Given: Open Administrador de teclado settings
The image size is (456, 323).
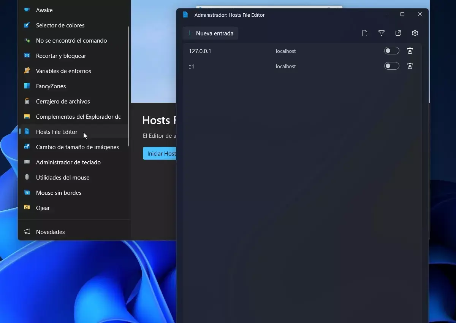Looking at the screenshot, I should [68, 162].
